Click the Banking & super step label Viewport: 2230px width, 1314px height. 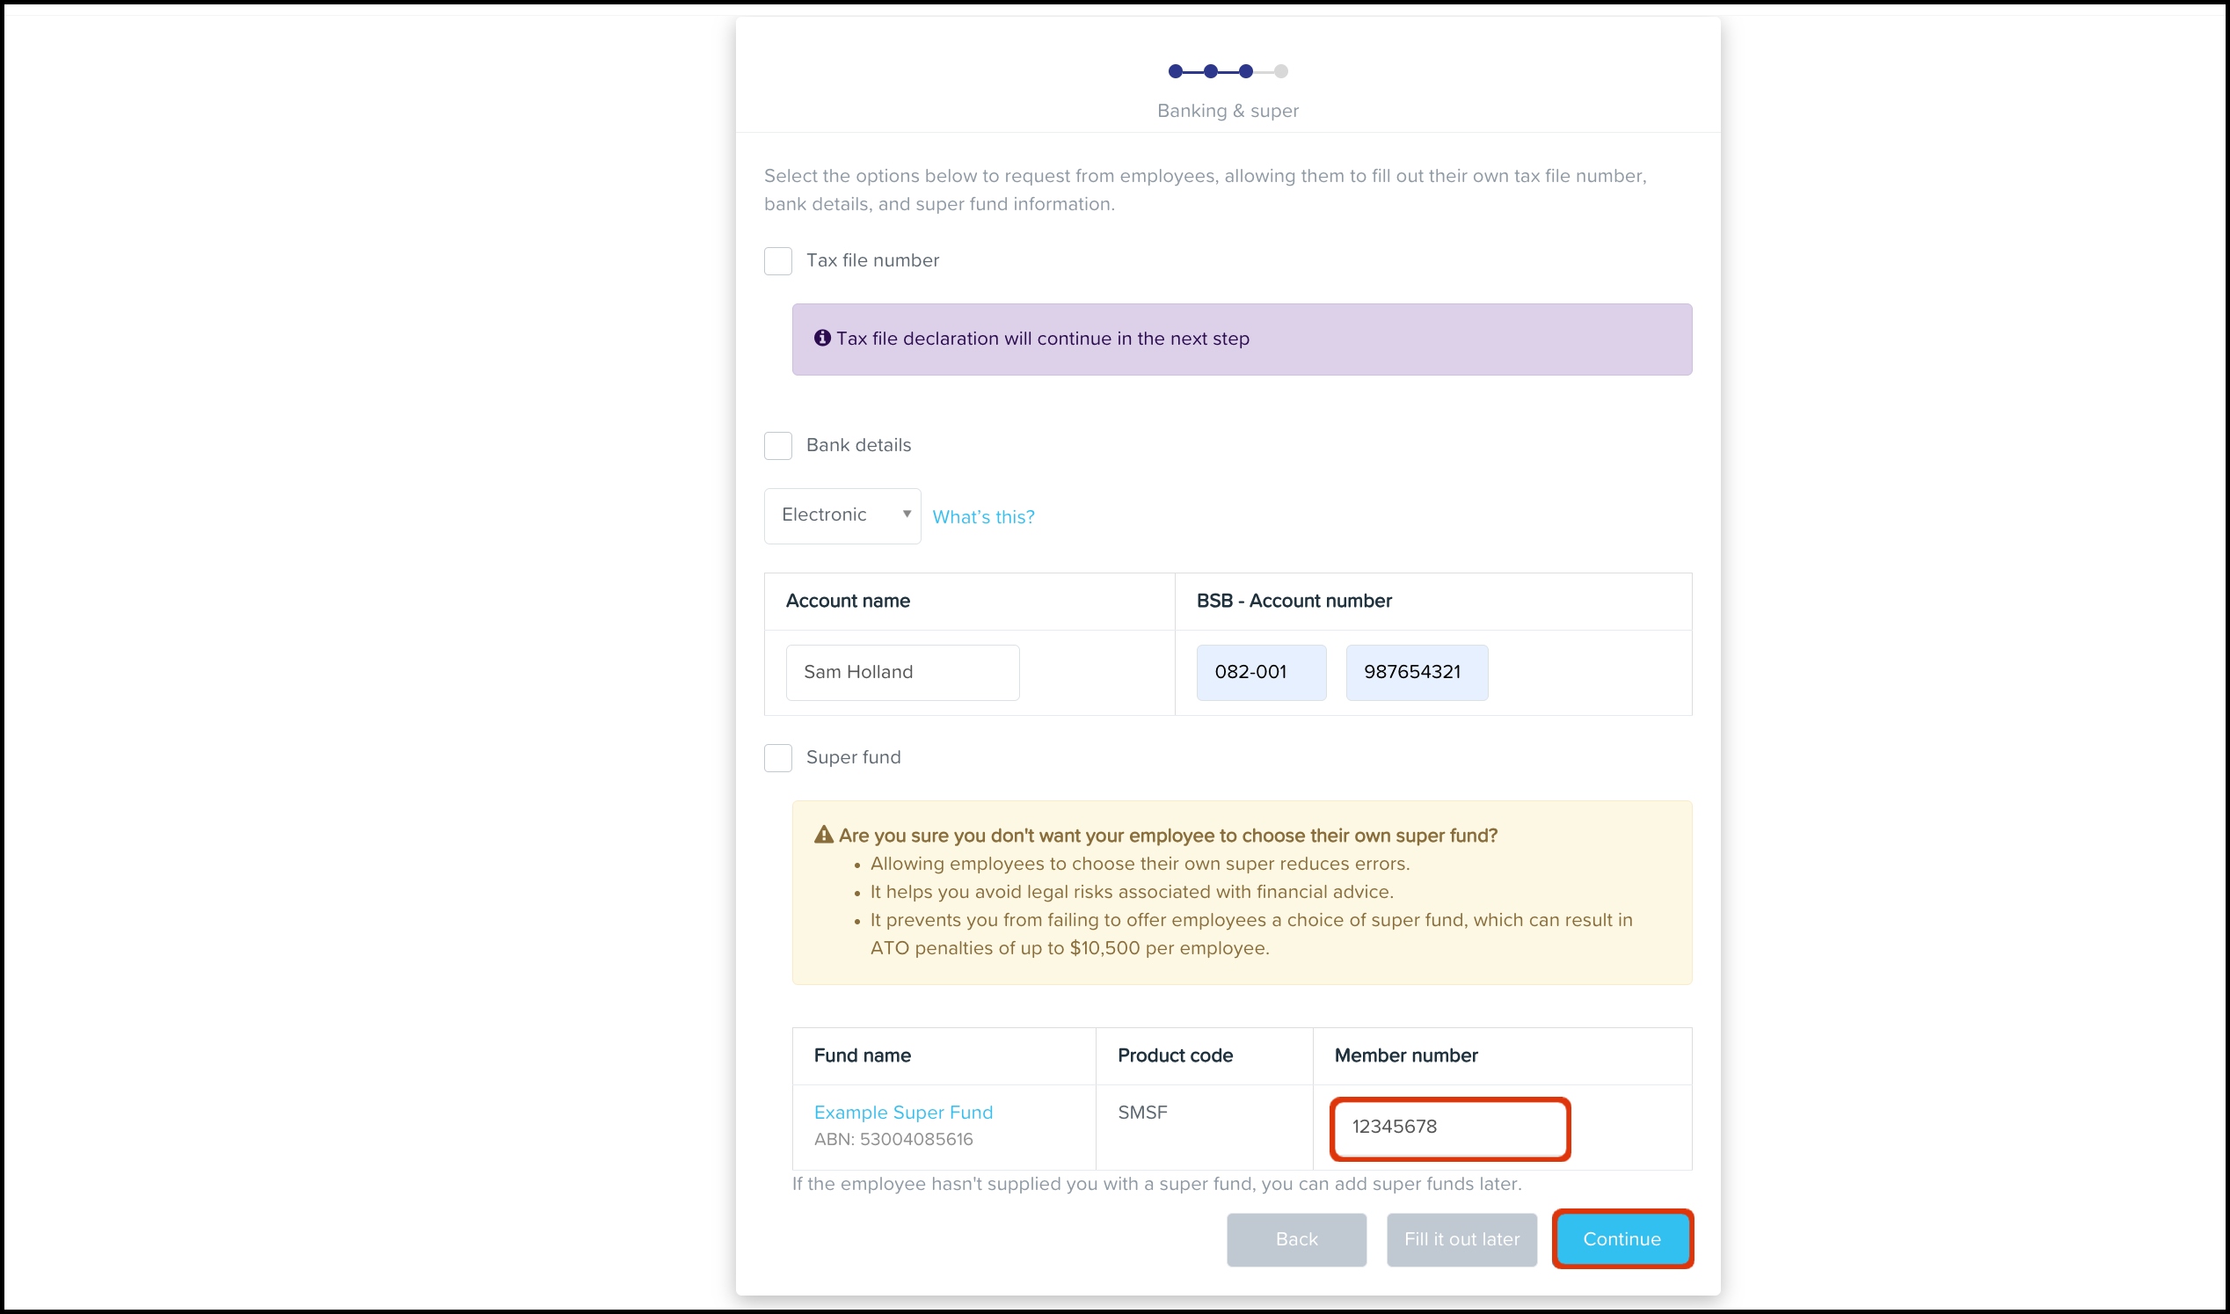coord(1227,112)
